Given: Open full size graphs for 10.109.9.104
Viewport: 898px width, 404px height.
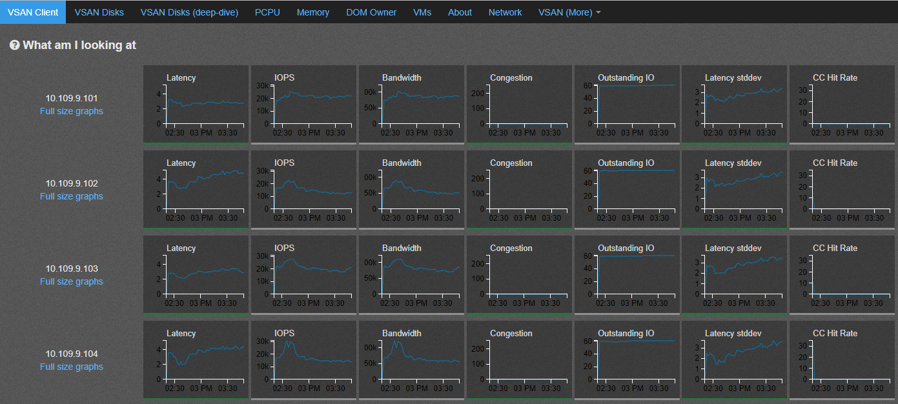Looking at the screenshot, I should (72, 367).
